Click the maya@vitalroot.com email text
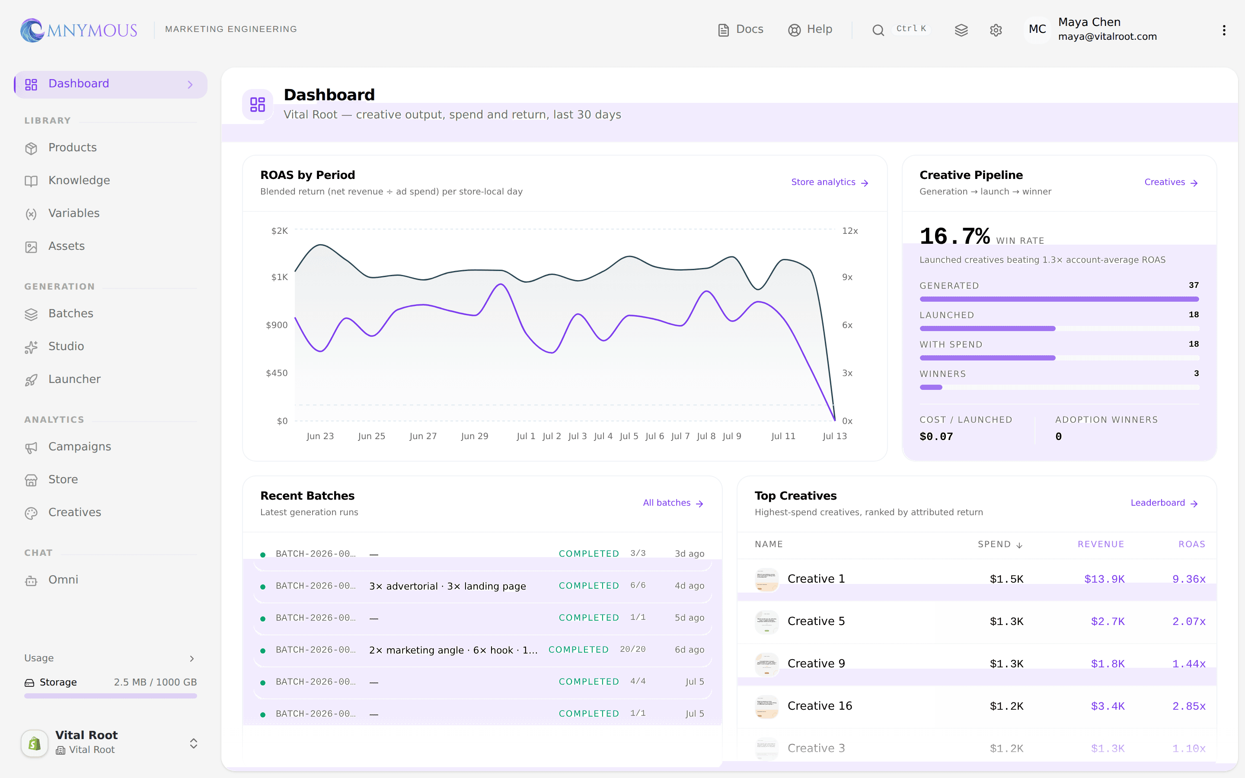The image size is (1245, 778). coord(1107,37)
